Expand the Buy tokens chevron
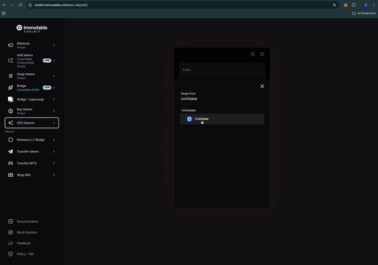Viewport: 378px width, 265px height. tap(54, 111)
